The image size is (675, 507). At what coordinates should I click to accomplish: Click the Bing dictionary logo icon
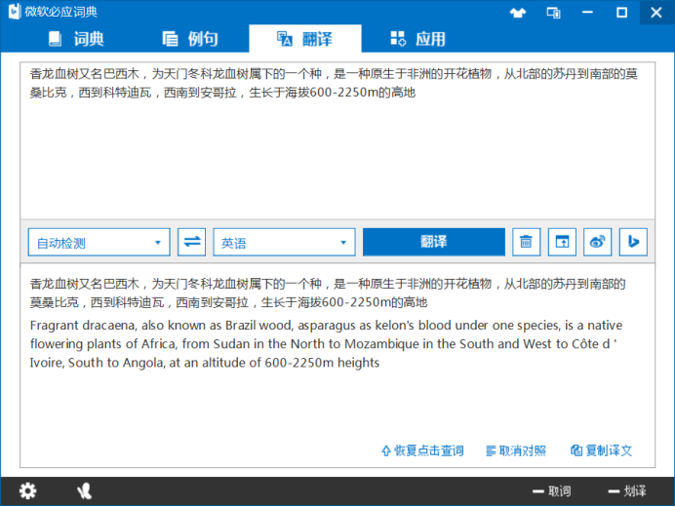point(15,11)
